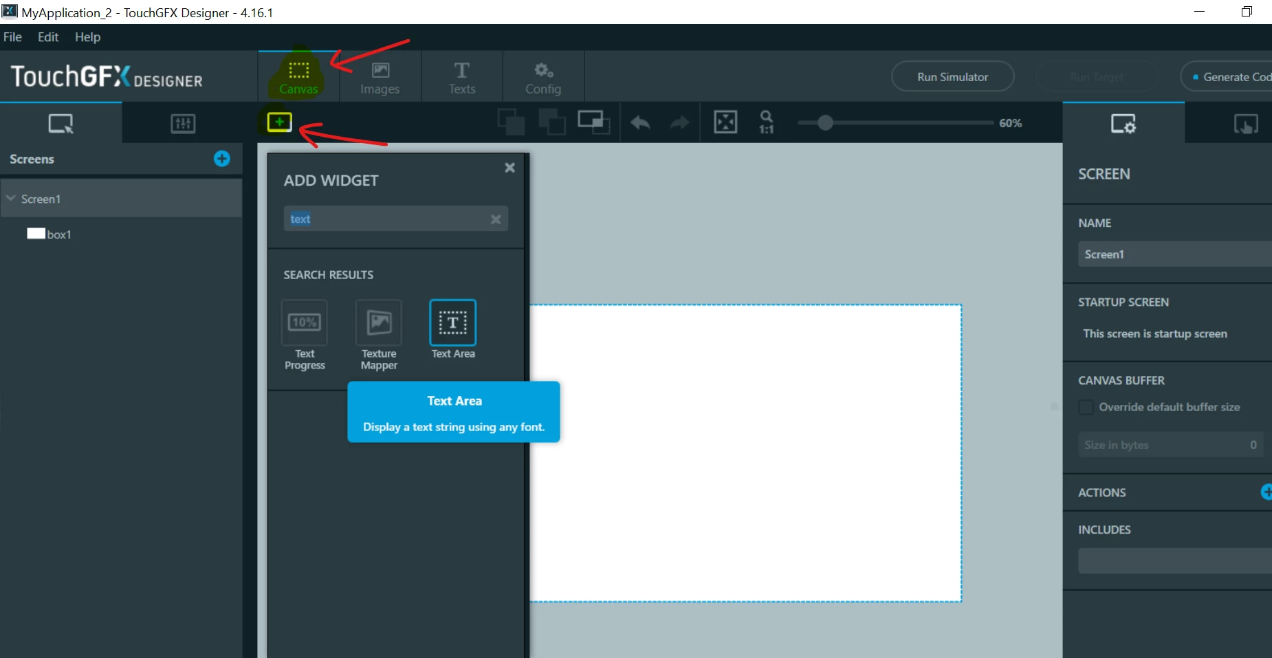Add a new screen with plus icon
This screenshot has width=1272, height=658.
tap(221, 159)
